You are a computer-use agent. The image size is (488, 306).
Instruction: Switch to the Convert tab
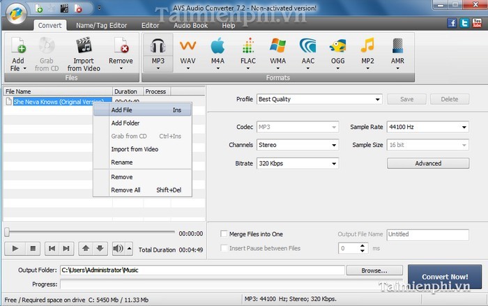[49, 26]
